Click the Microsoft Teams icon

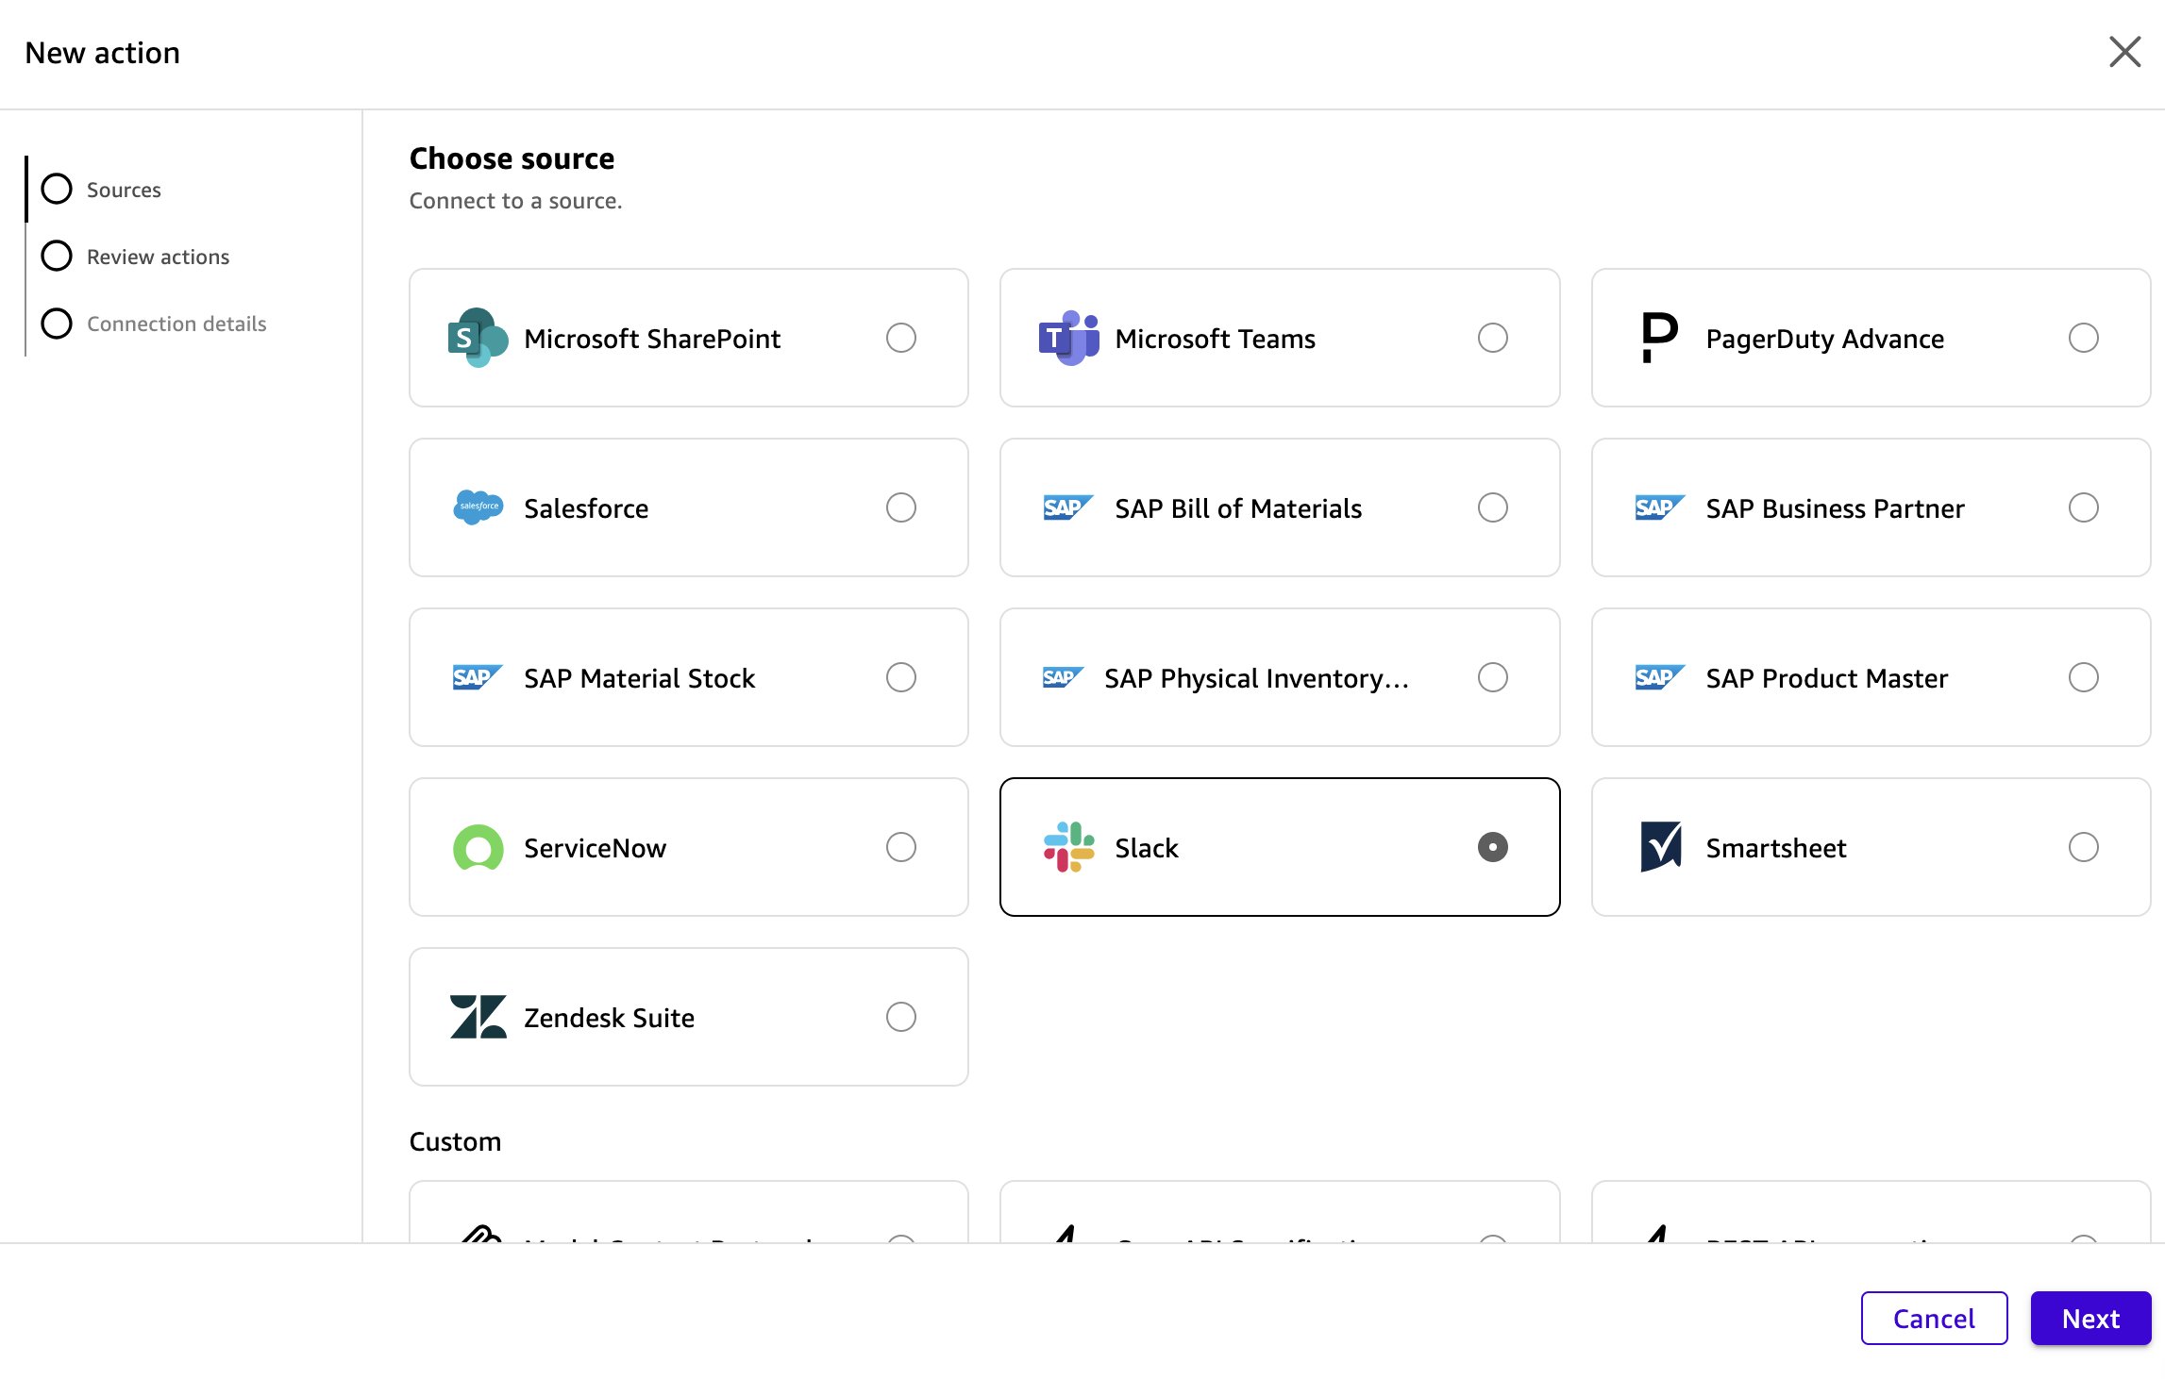pyautogui.click(x=1067, y=338)
